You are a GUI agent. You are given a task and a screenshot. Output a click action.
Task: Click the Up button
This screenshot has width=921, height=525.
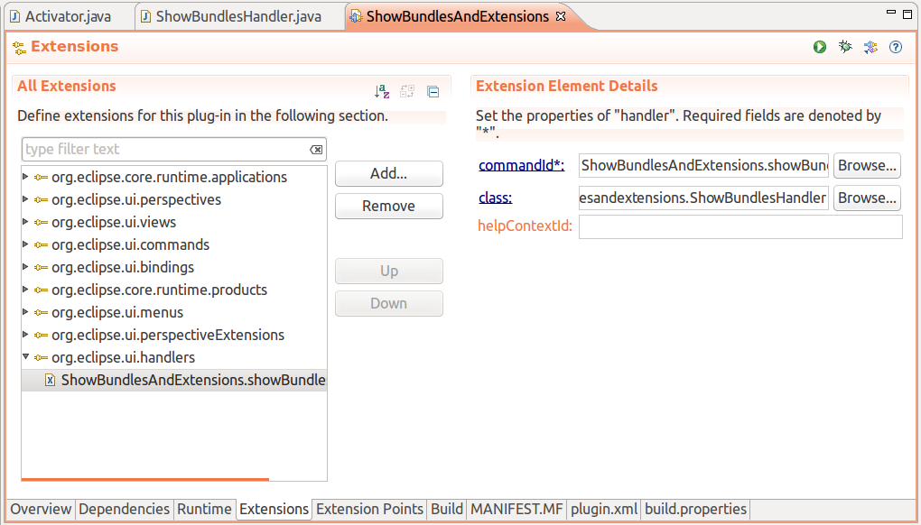(389, 271)
